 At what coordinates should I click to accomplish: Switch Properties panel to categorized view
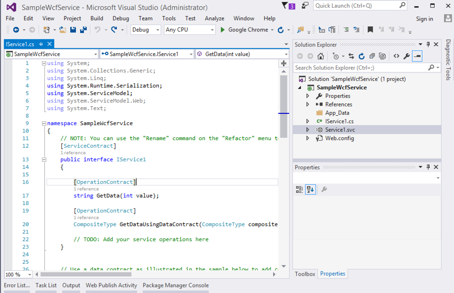point(300,190)
